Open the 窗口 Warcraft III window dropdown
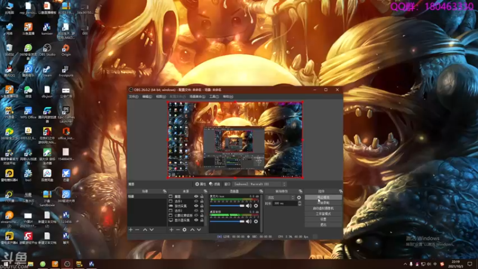 click(x=260, y=184)
